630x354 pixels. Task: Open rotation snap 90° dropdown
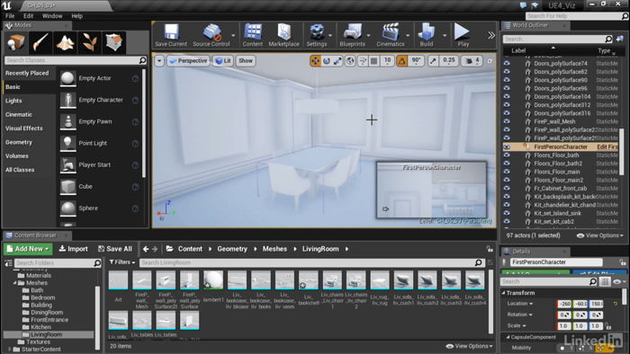pyautogui.click(x=416, y=61)
